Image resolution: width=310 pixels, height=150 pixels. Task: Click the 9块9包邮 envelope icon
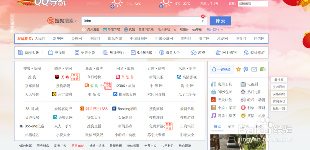click(133, 53)
